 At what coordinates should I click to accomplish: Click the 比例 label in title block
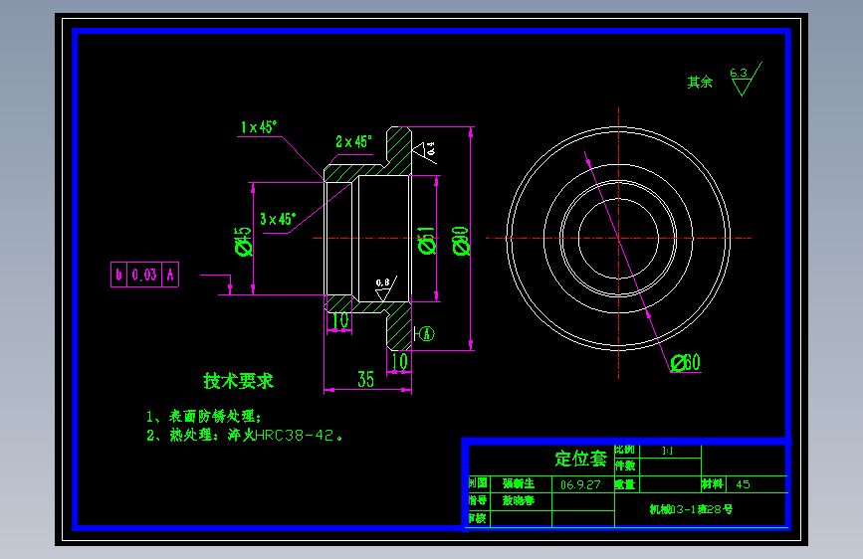pos(625,450)
